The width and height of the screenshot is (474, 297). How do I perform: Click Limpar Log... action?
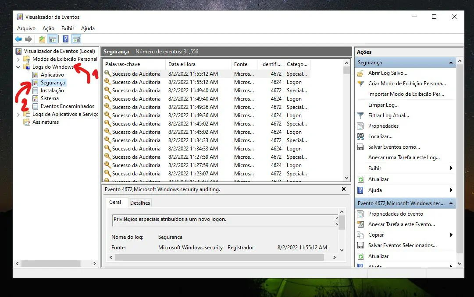click(x=383, y=105)
